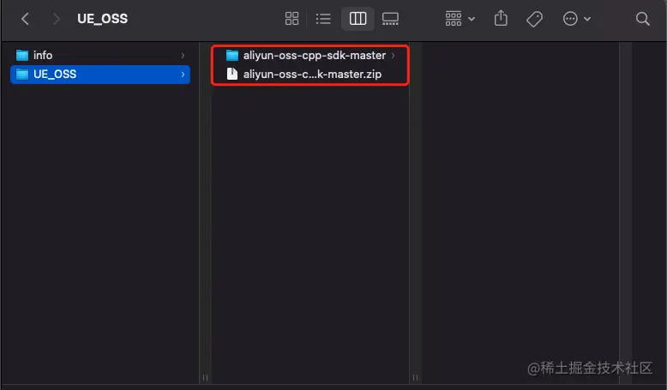Switch to icon grid view
Image resolution: width=667 pixels, height=390 pixels.
(x=291, y=19)
